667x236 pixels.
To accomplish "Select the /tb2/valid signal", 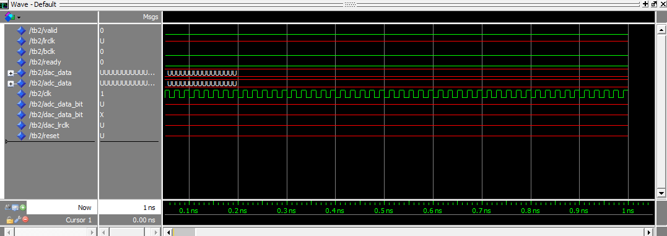I will pyautogui.click(x=43, y=30).
